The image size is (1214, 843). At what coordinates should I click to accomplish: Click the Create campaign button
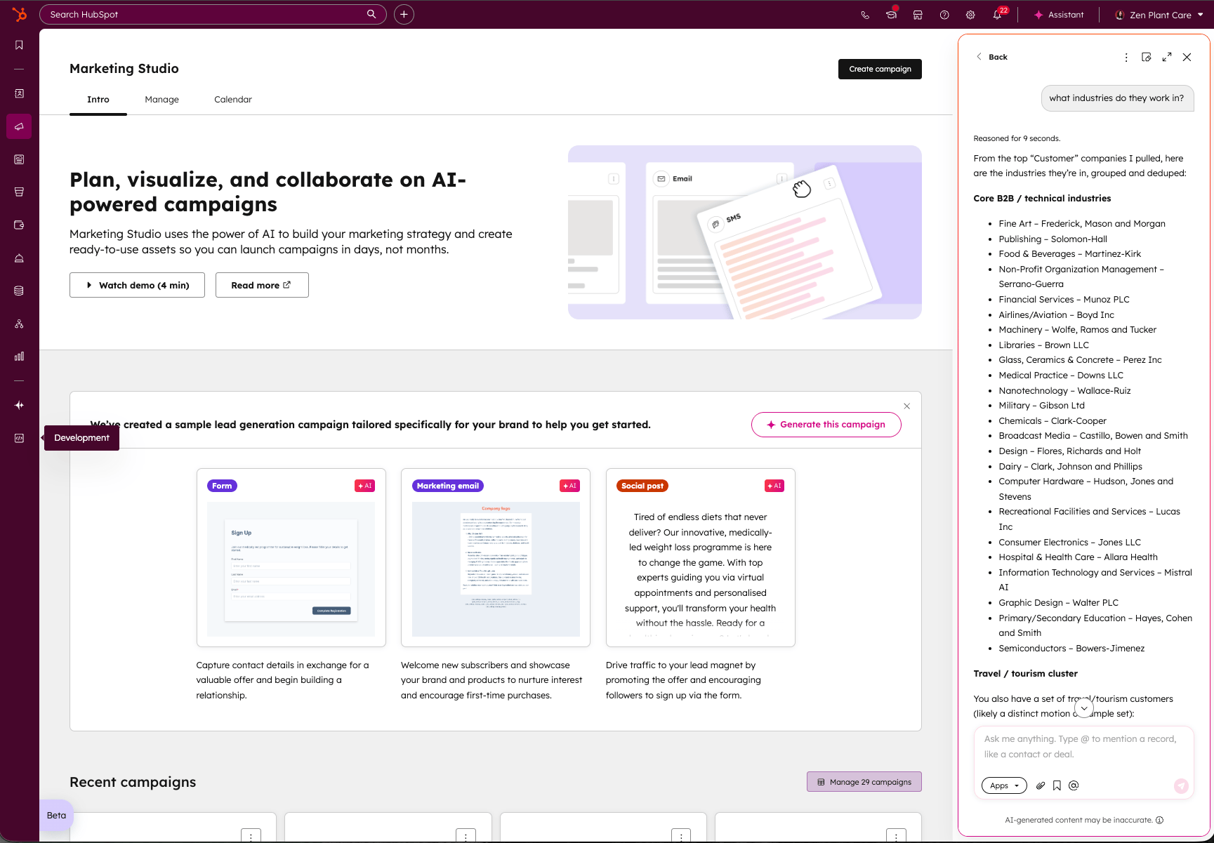[880, 69]
